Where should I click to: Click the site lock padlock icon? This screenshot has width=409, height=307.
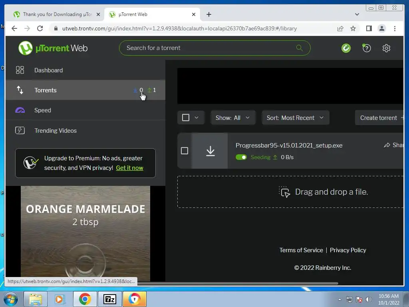pos(56,28)
